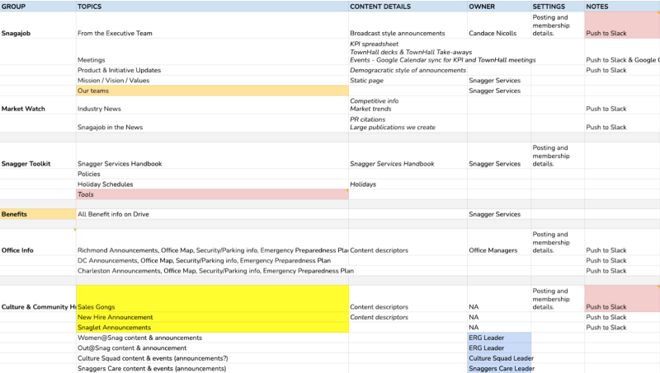Click the orange Benefits group cell
This screenshot has width=660, height=373.
pyautogui.click(x=38, y=214)
